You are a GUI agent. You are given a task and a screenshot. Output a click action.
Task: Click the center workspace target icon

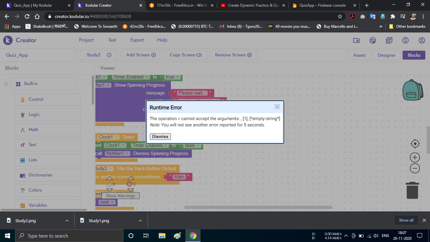pos(415,144)
